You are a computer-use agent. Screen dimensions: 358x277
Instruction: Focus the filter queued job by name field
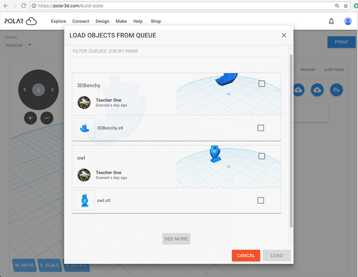click(176, 51)
